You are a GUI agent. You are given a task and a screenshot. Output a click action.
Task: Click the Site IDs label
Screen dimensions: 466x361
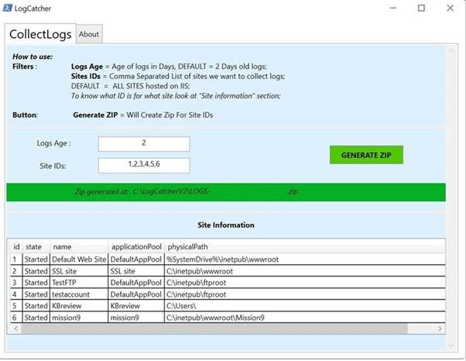tap(53, 166)
